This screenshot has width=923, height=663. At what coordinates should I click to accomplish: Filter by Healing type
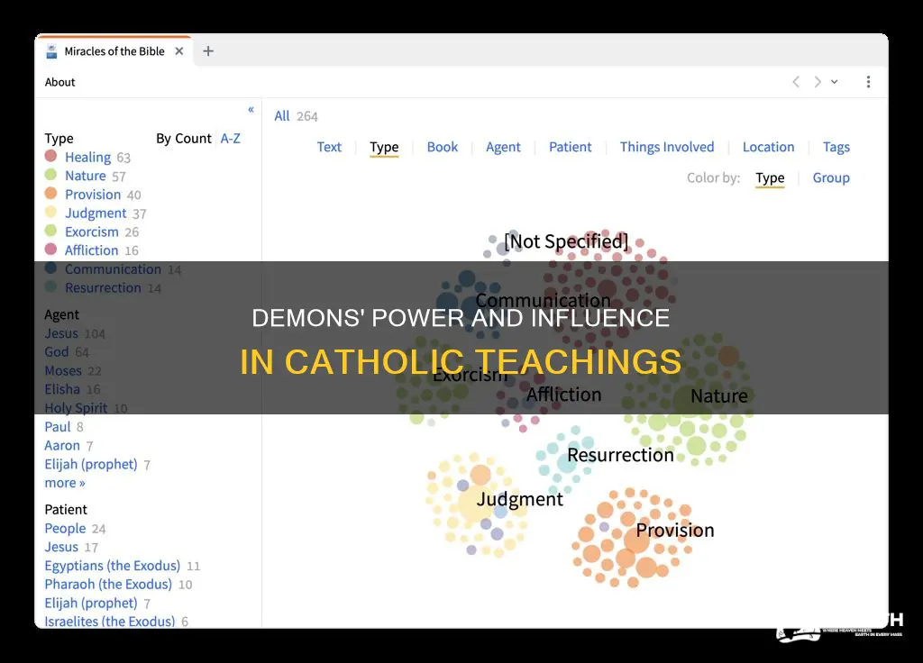[87, 157]
